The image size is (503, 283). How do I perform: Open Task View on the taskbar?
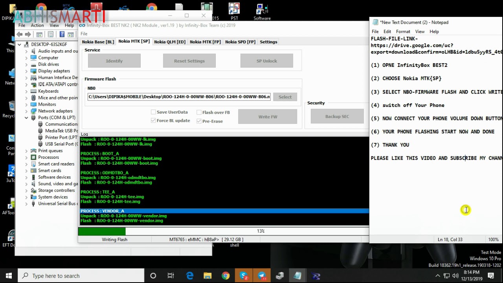point(171,276)
